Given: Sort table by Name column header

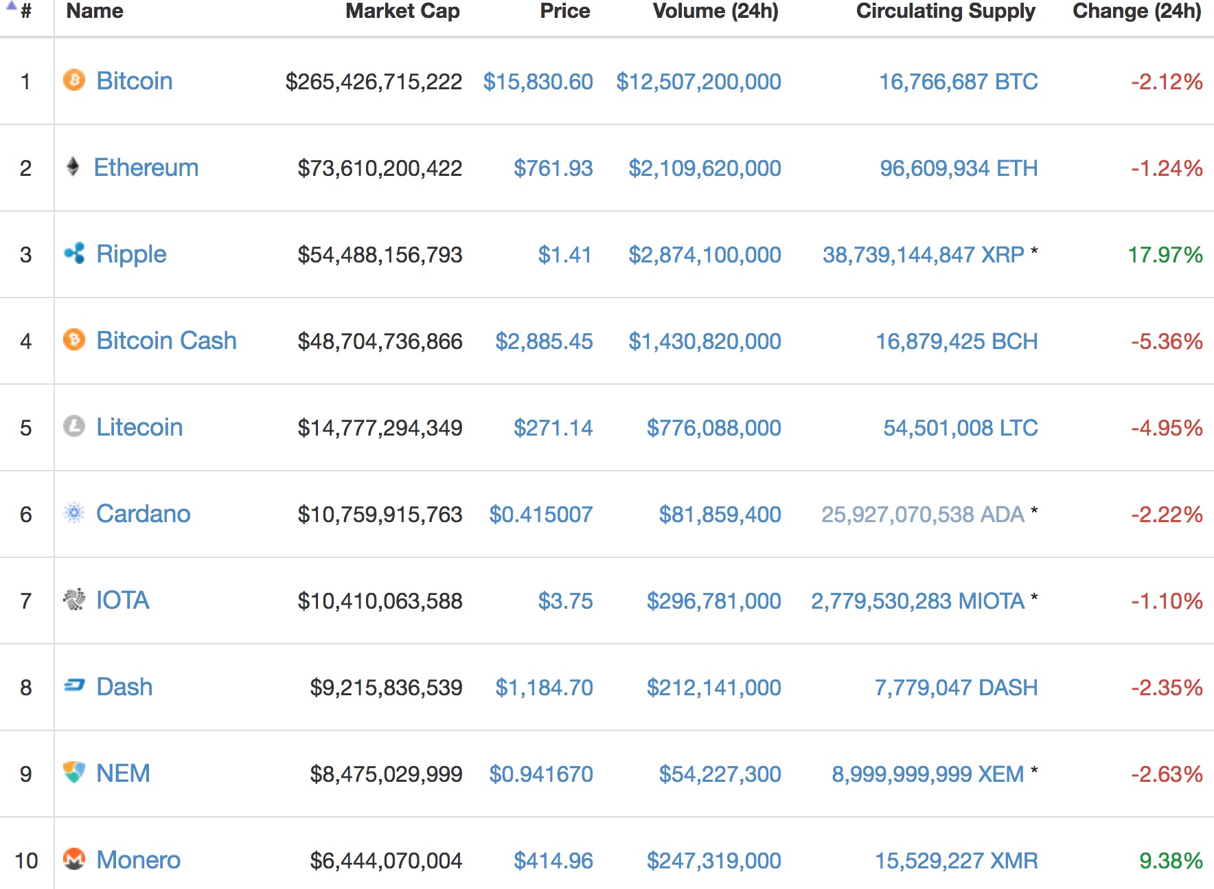Looking at the screenshot, I should pyautogui.click(x=95, y=11).
